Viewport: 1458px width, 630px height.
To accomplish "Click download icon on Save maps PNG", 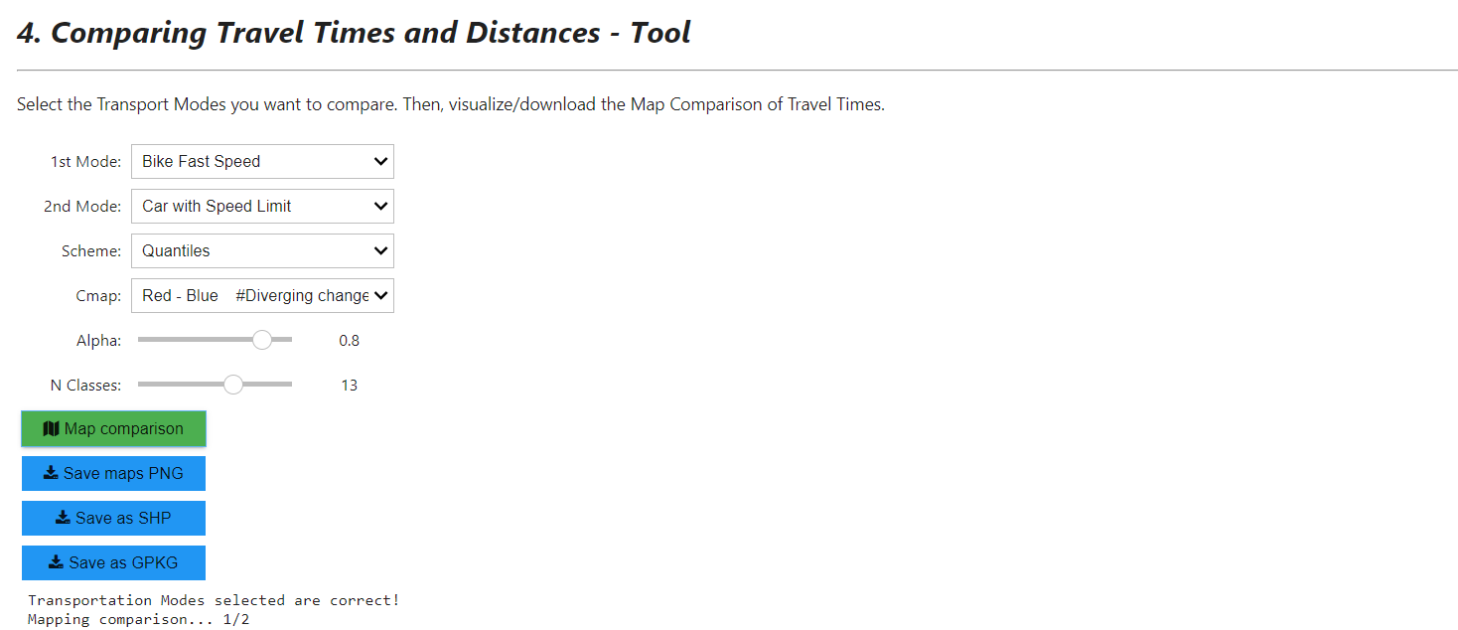I will pos(51,474).
